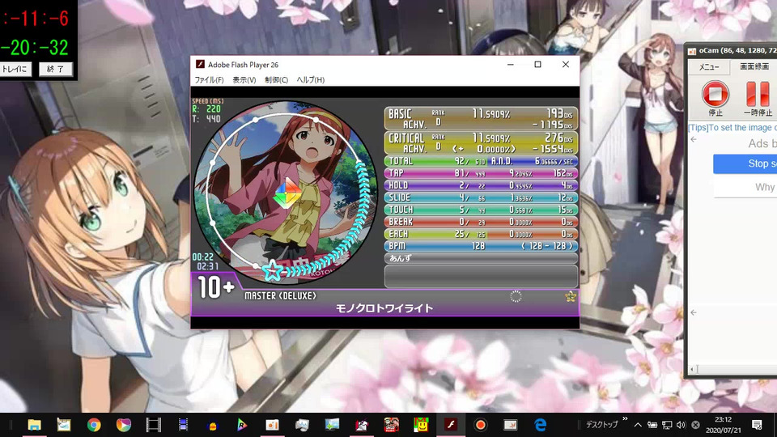Click the HOLD statistics row
The width and height of the screenshot is (777, 437).
481,185
